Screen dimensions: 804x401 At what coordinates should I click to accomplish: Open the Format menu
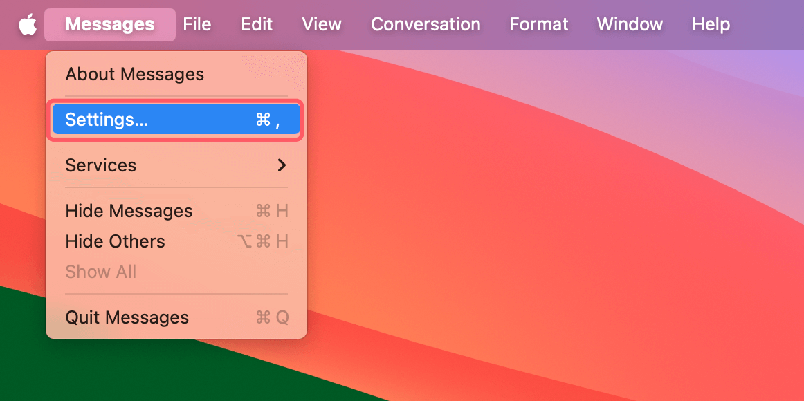coord(538,24)
